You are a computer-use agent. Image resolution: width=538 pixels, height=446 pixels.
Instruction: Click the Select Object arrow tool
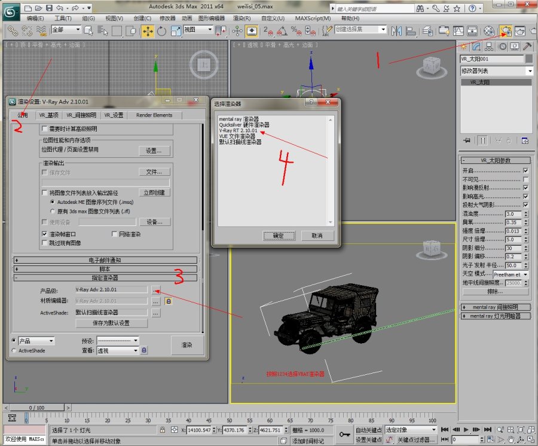88,31
